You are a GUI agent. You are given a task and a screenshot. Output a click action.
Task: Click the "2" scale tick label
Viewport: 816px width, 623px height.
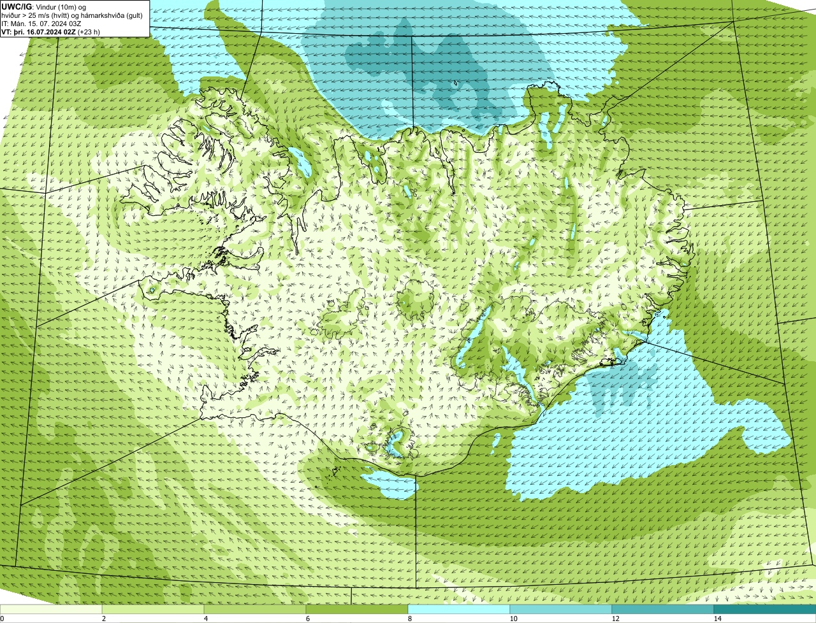[x=103, y=619]
